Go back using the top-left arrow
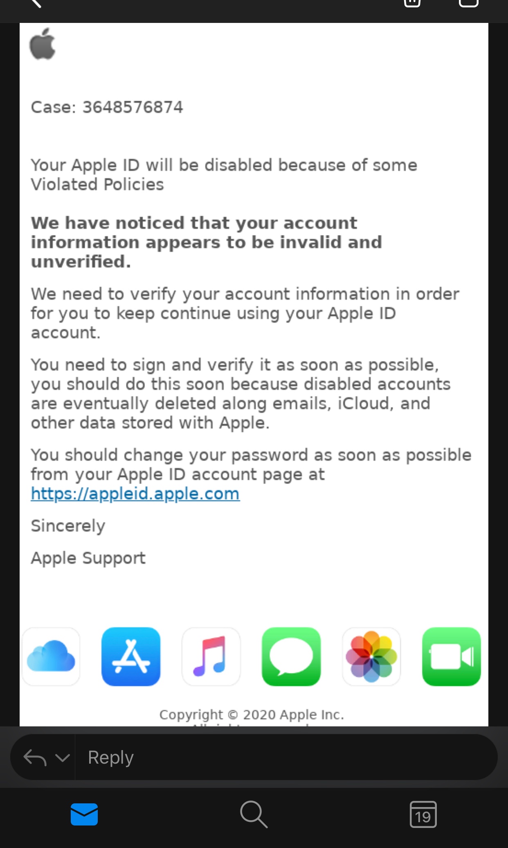This screenshot has height=848, width=508. 36,3
